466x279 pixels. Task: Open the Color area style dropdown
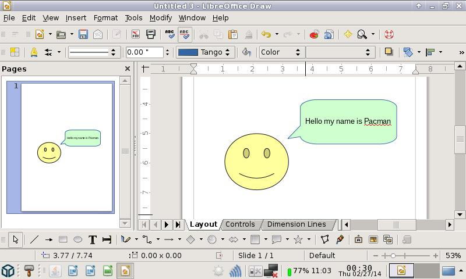pos(281,52)
